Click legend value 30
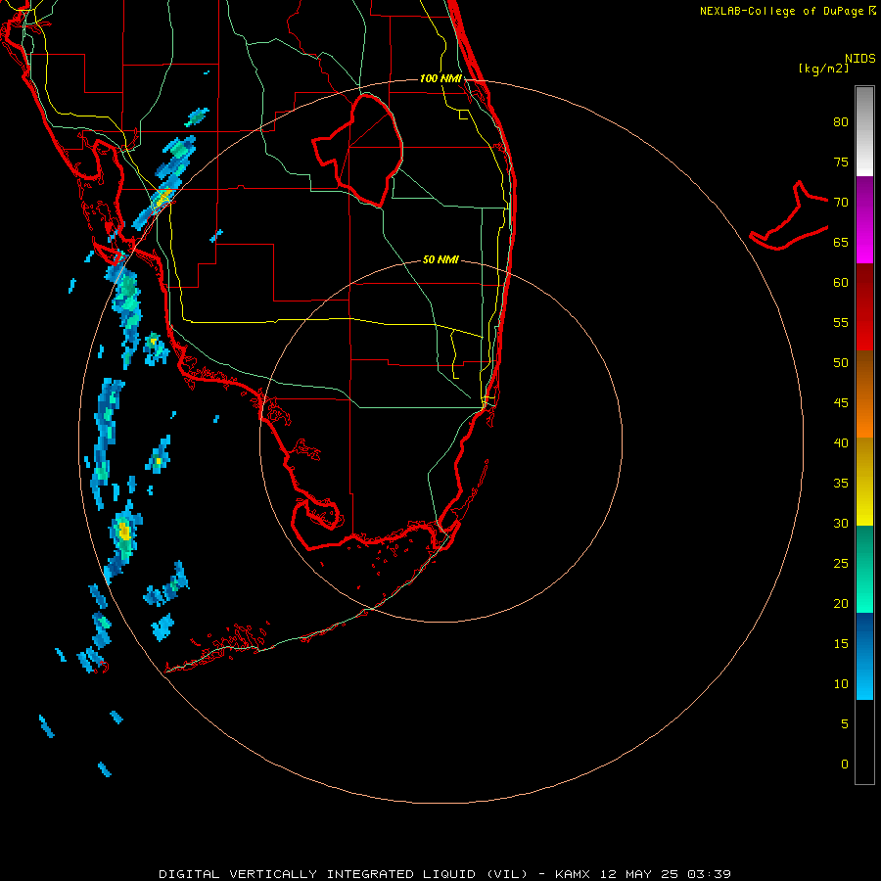Image resolution: width=881 pixels, height=881 pixels. [841, 524]
